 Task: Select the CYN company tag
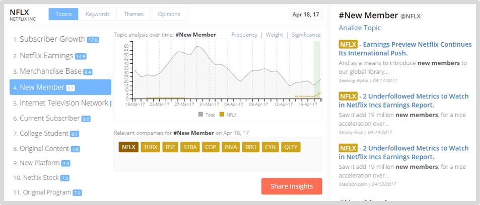pyautogui.click(x=270, y=147)
